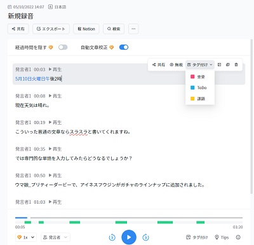Click the text 現在天気は晴れ。
This screenshot has height=245, width=254.
[32, 106]
